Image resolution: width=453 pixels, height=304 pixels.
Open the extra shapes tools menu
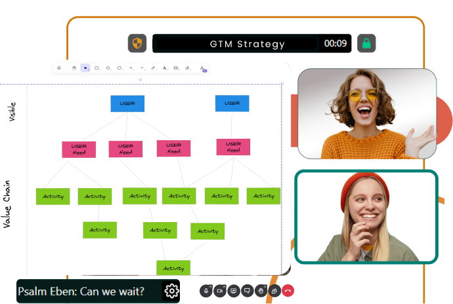click(202, 68)
